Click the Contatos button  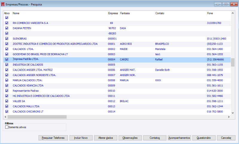155,138
